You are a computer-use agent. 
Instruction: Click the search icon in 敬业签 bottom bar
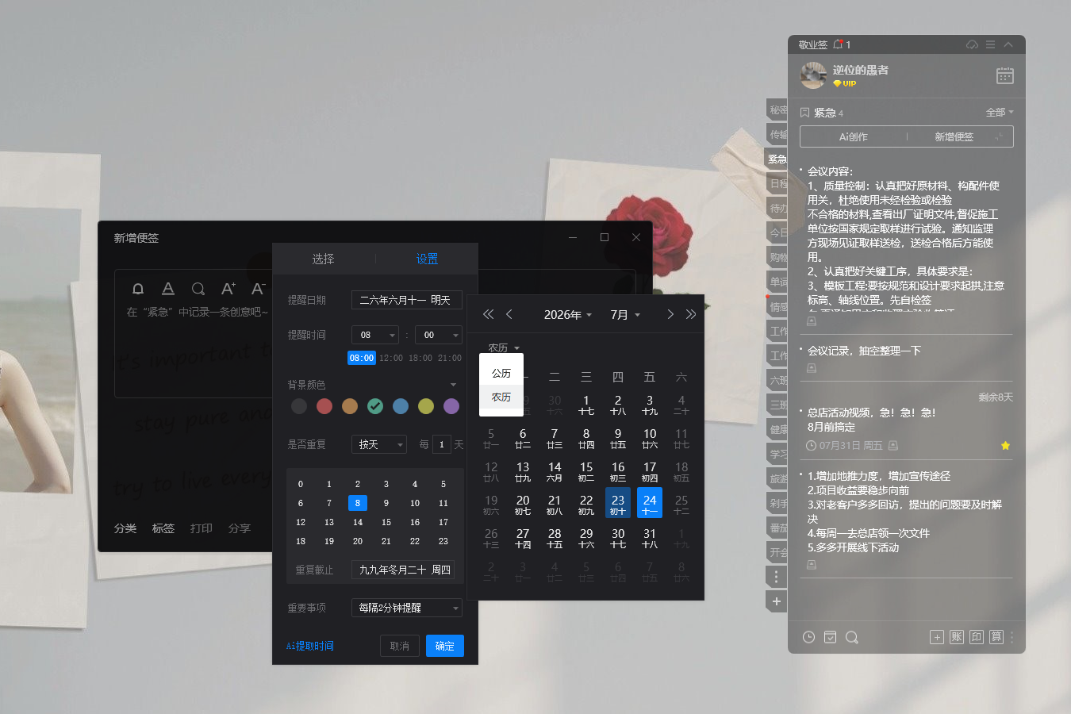tap(852, 637)
